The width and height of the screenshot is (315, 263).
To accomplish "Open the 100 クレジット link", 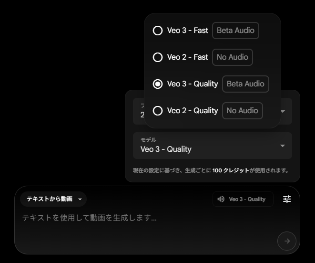I will pos(231,170).
